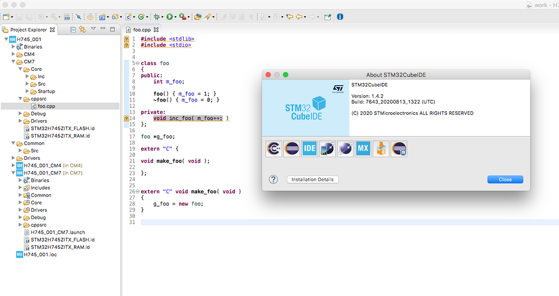Click the warning marker on line 1
The height and width of the screenshot is (296, 559).
click(126, 39)
